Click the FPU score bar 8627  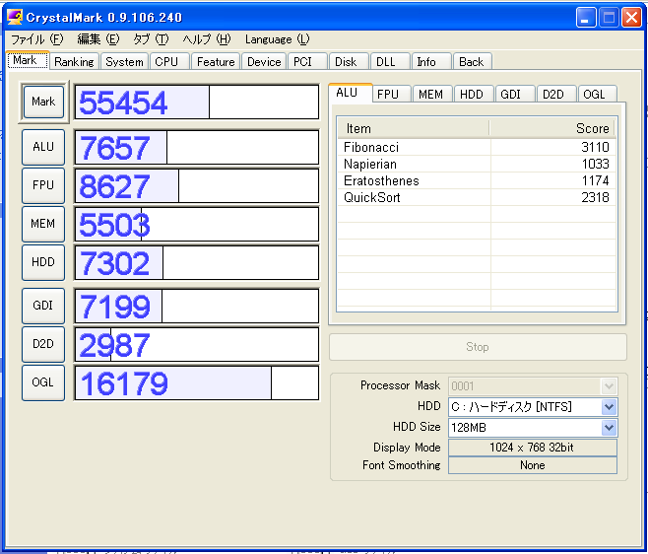pyautogui.click(x=197, y=185)
